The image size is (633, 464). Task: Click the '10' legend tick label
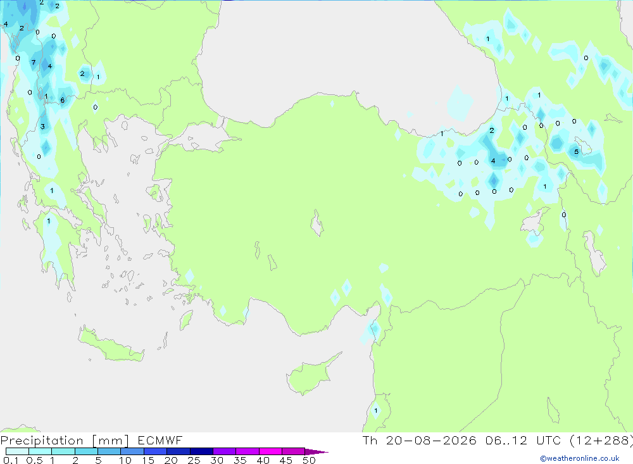(125, 460)
